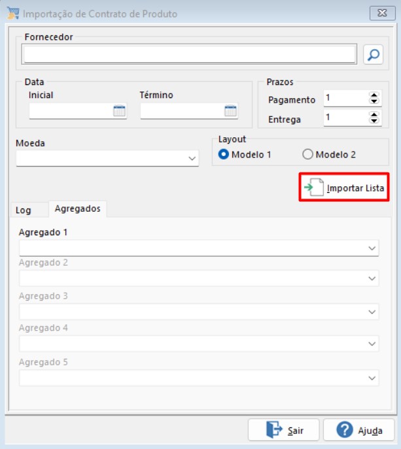Close the Importação de Contrato window
This screenshot has height=449, width=401.
(383, 13)
